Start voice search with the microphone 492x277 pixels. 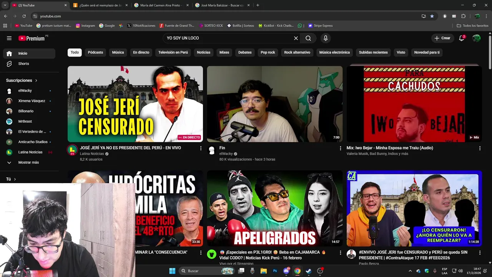coord(326,38)
